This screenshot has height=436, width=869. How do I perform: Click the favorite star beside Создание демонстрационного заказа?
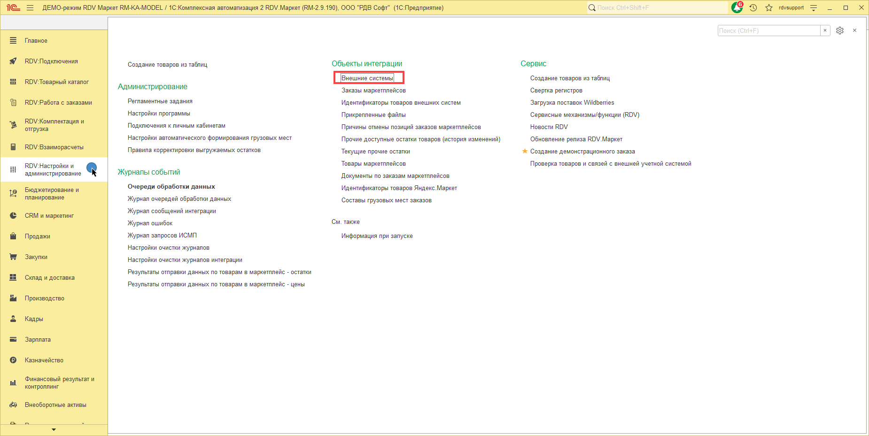click(x=525, y=151)
